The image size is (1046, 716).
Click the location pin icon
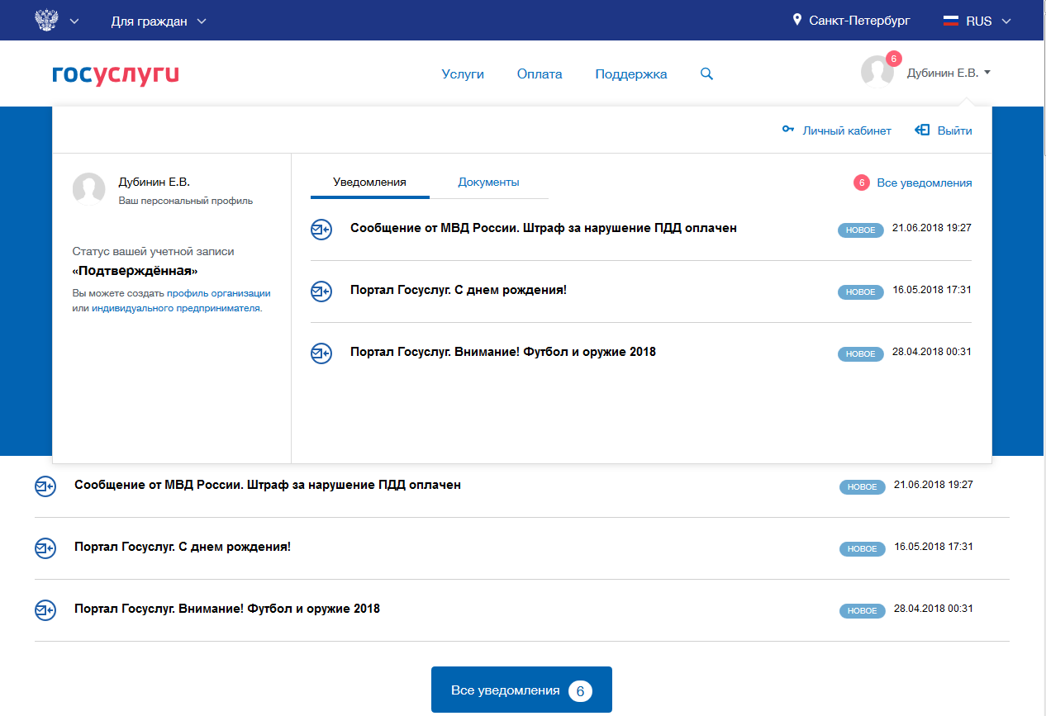pos(797,20)
